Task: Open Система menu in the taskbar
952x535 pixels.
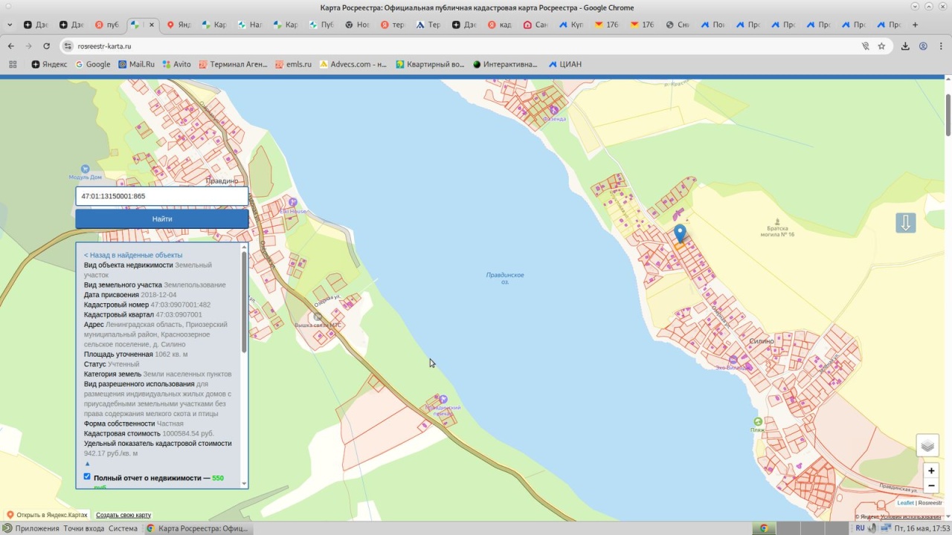Action: click(123, 528)
